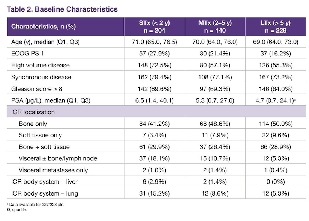Screen dimensions: 309x221
Task: Select the Age median row label
Action: point(45,42)
